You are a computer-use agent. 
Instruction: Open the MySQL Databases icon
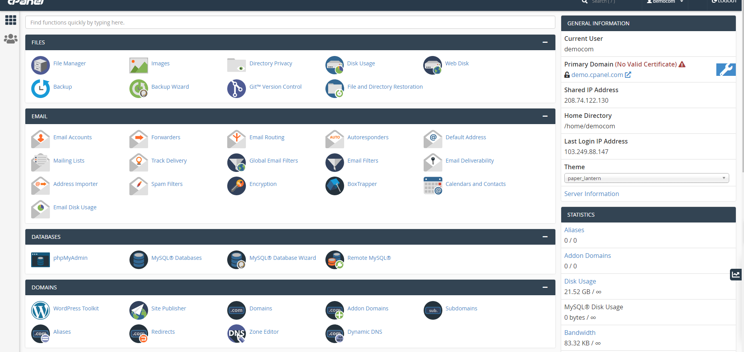139,260
